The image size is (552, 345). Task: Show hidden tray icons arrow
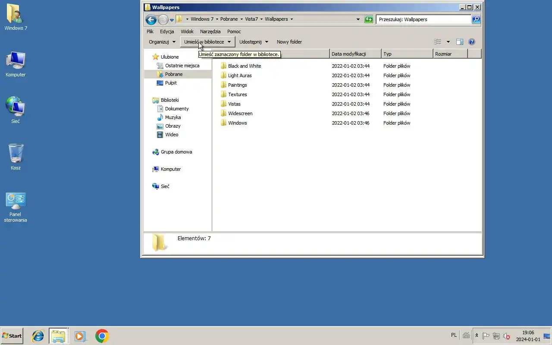477,336
